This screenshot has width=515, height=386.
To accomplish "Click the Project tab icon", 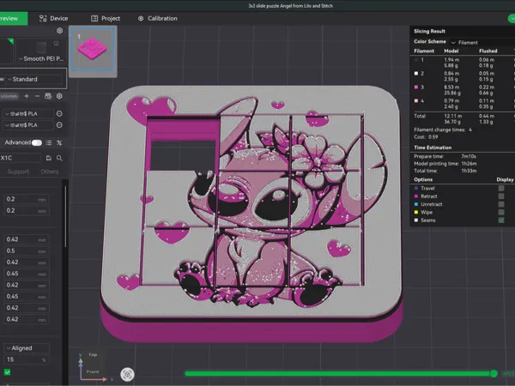I will pos(94,18).
